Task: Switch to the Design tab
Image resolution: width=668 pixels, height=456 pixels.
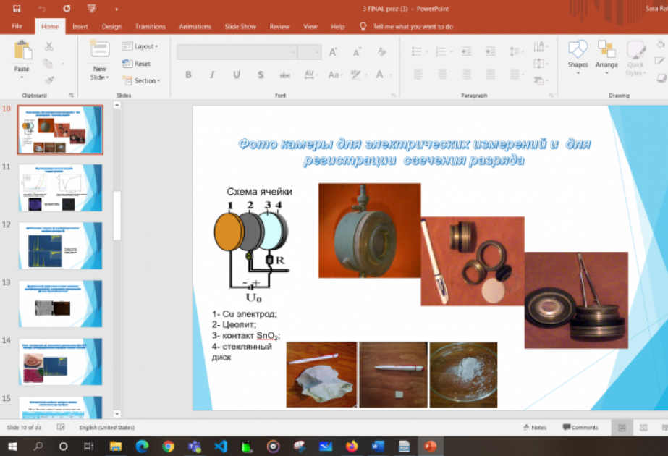Action: 111,27
